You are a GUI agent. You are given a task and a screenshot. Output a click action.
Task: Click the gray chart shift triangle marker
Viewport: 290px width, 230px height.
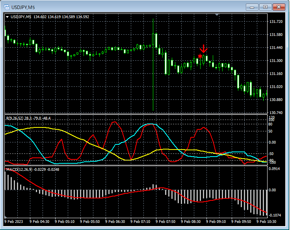(216, 15)
